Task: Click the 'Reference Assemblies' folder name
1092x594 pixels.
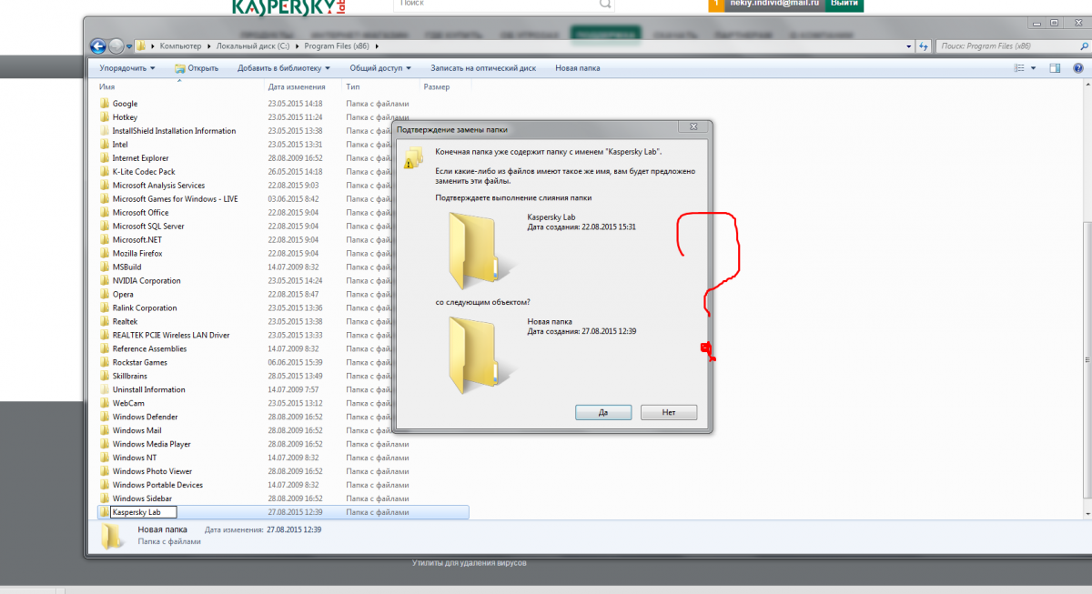Action: pos(149,349)
